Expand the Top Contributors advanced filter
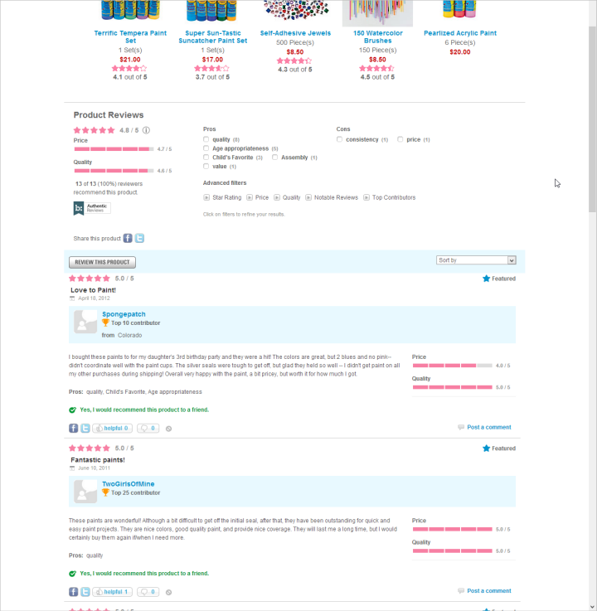Viewport: 597px width, 611px height. [366, 197]
